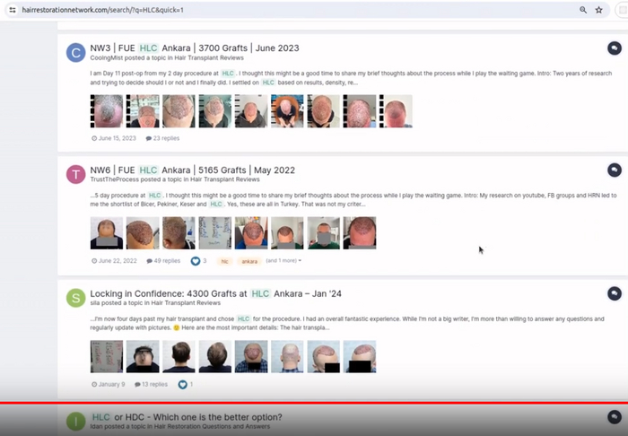Click '23 replies' on the NW3 post
This screenshot has height=436, width=628.
(x=162, y=138)
